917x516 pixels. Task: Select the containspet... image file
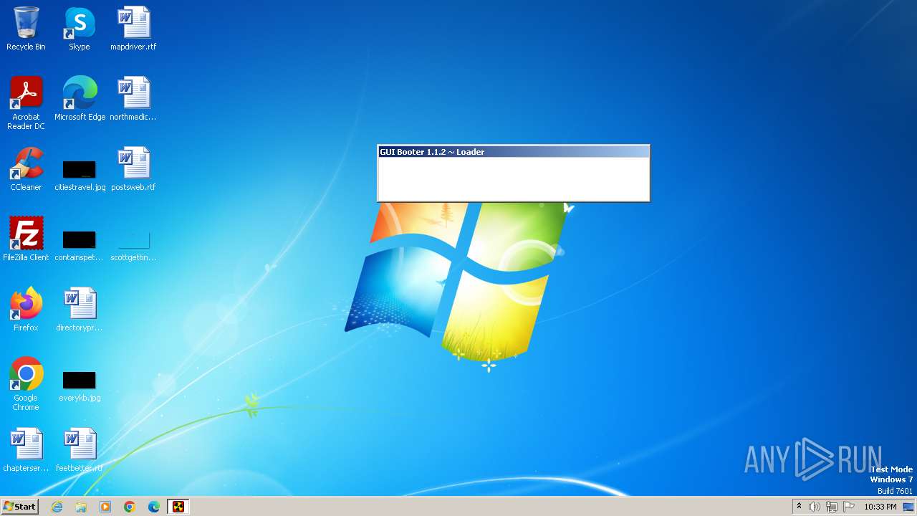point(80,246)
